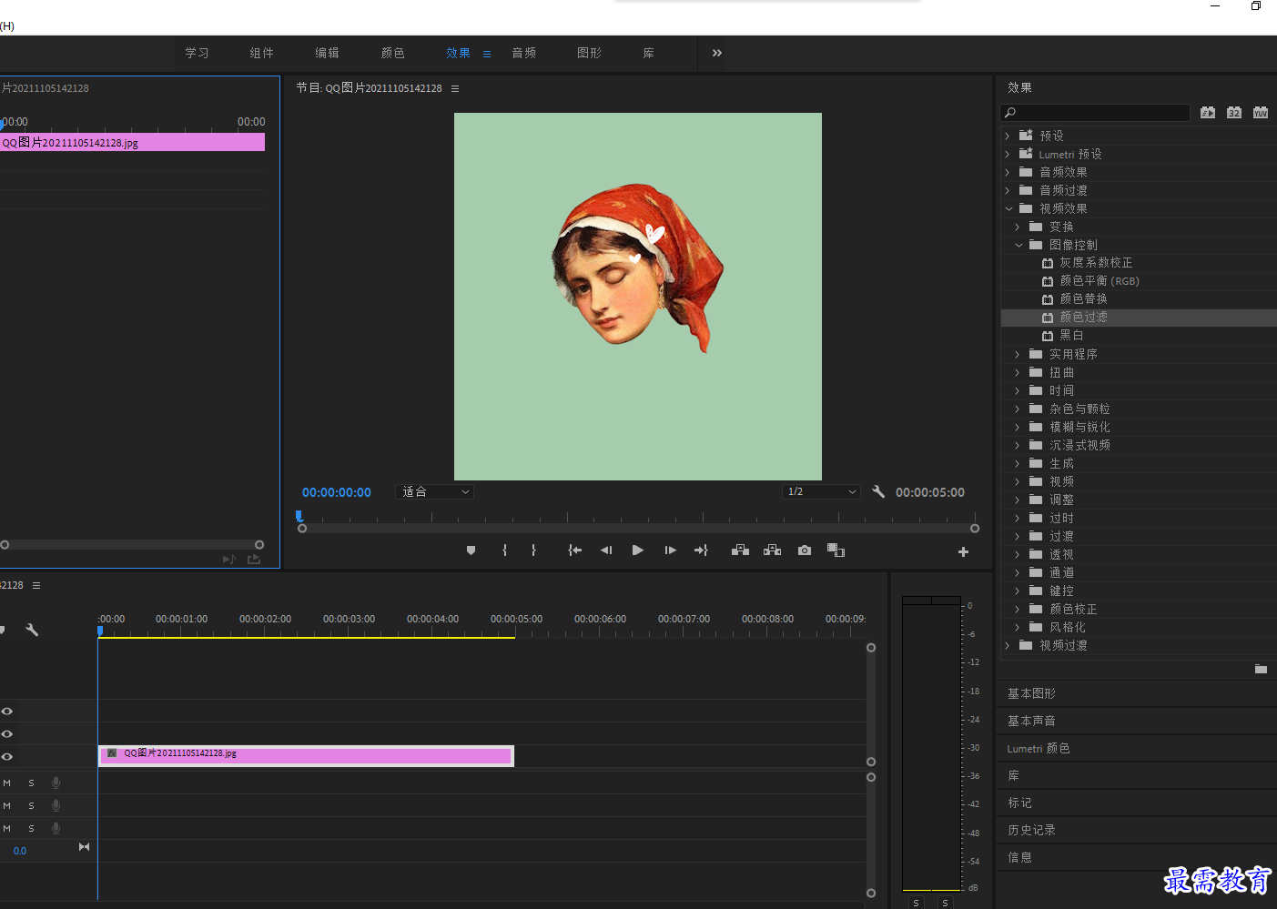This screenshot has width=1277, height=909.
Task: Mark in point on program monitor
Action: (504, 550)
